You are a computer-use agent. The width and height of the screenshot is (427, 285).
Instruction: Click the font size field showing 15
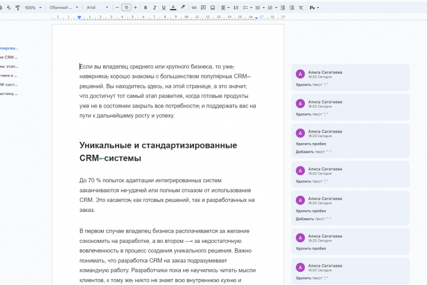pyautogui.click(x=126, y=8)
